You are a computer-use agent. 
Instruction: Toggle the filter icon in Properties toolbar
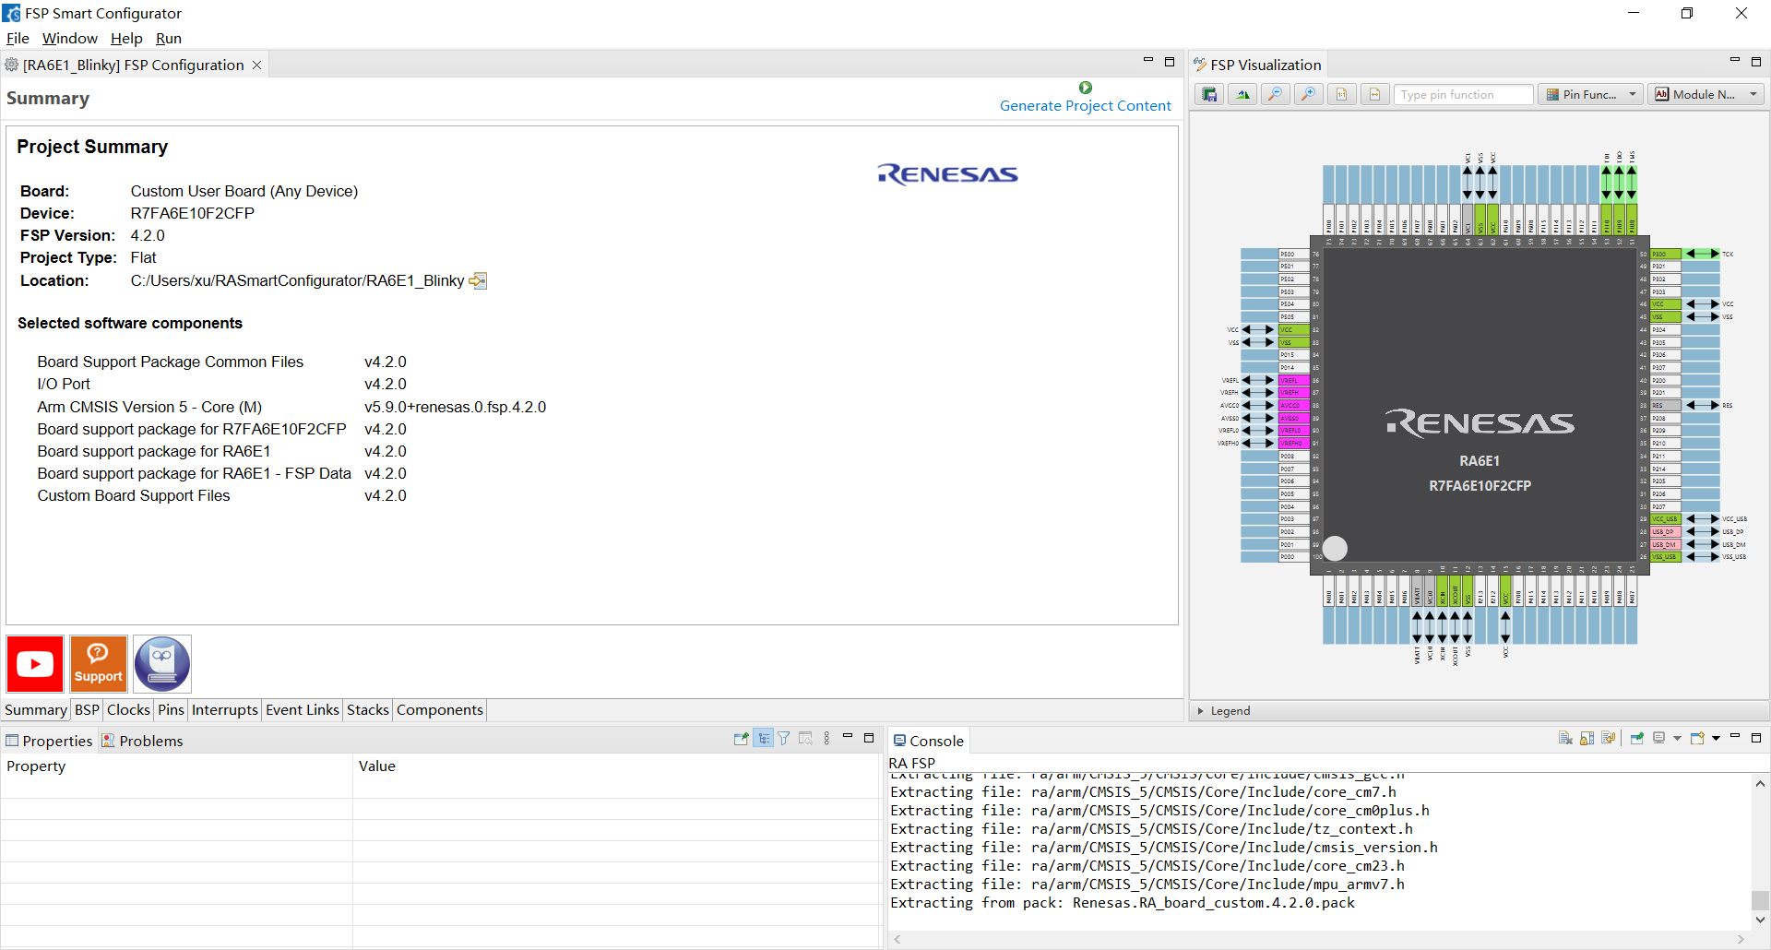click(784, 739)
